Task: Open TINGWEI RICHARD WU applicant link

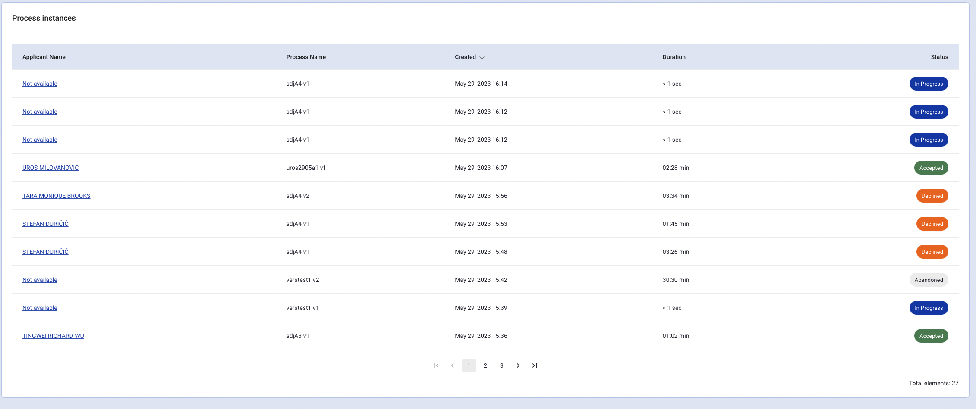Action: pos(53,336)
